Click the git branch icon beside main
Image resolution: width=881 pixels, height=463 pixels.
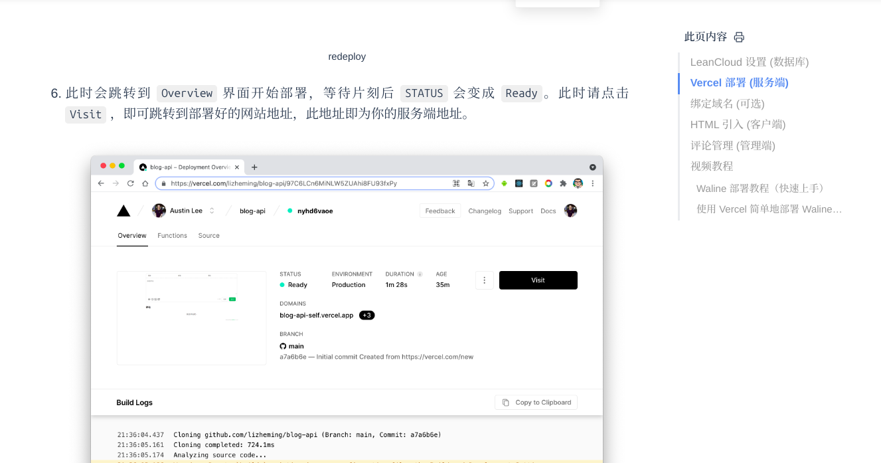[x=283, y=345]
